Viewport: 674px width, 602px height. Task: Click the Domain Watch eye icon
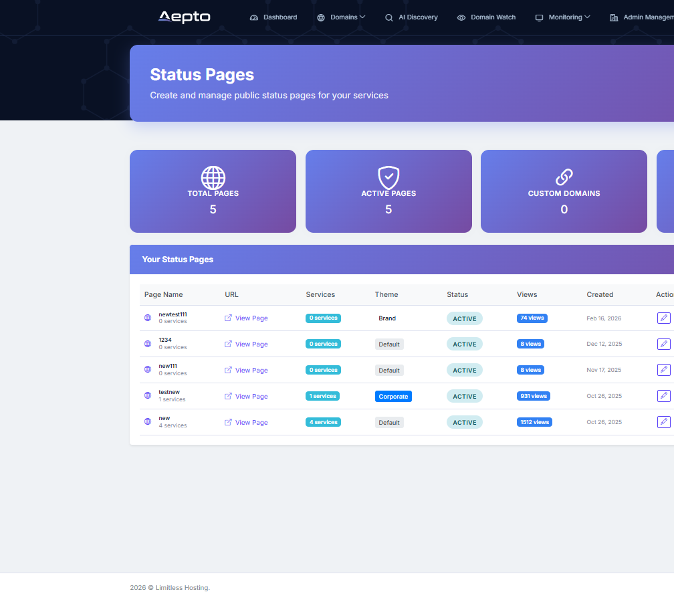pyautogui.click(x=461, y=17)
